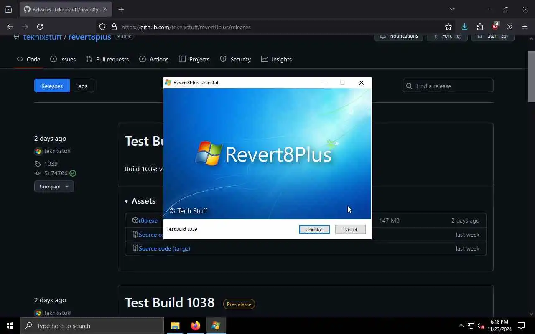Open the Pull requests tab
535x334 pixels.
point(107,59)
